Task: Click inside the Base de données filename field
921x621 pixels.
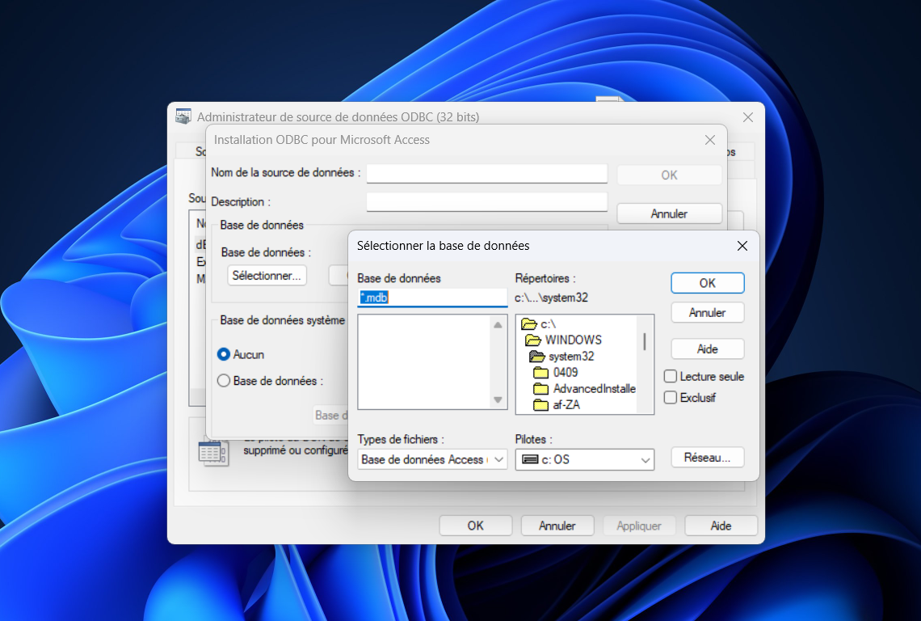Action: click(x=431, y=298)
